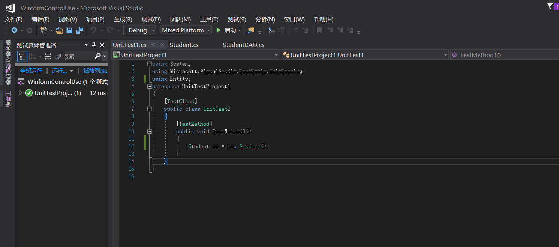Click the 全部运行 (Run All) link
Screen dimensions: 559x247
[x=31, y=71]
